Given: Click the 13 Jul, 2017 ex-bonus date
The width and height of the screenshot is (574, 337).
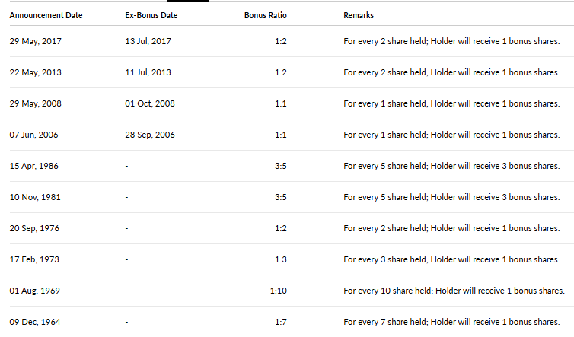Looking at the screenshot, I should coord(148,41).
